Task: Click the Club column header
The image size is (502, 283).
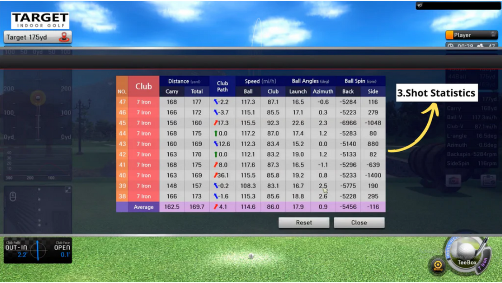Action: point(144,86)
